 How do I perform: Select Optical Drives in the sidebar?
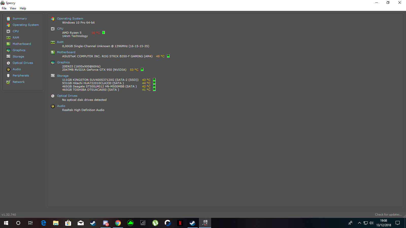pyautogui.click(x=23, y=63)
